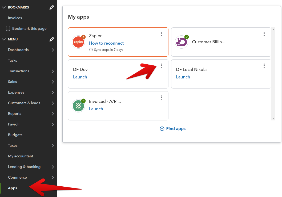Click the Invoiced - A/R ... app name
This screenshot has width=282, height=197.
(105, 101)
